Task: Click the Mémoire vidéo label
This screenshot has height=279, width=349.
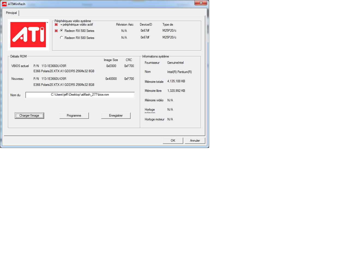Action: point(154,100)
